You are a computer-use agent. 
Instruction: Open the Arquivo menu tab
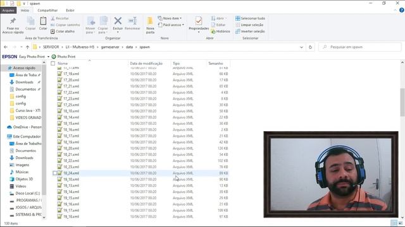pos(8,10)
